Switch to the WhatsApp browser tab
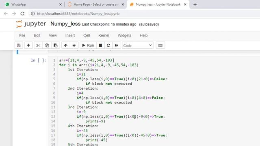260x146 pixels. pyautogui.click(x=32, y=4)
